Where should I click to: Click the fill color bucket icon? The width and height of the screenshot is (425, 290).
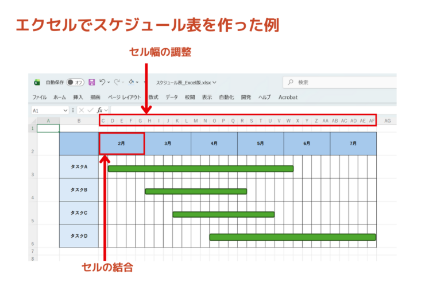tap(132, 82)
